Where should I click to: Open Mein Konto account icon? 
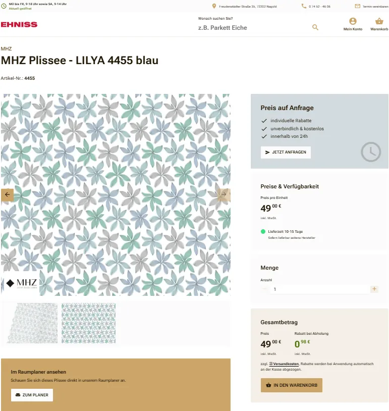[353, 21]
